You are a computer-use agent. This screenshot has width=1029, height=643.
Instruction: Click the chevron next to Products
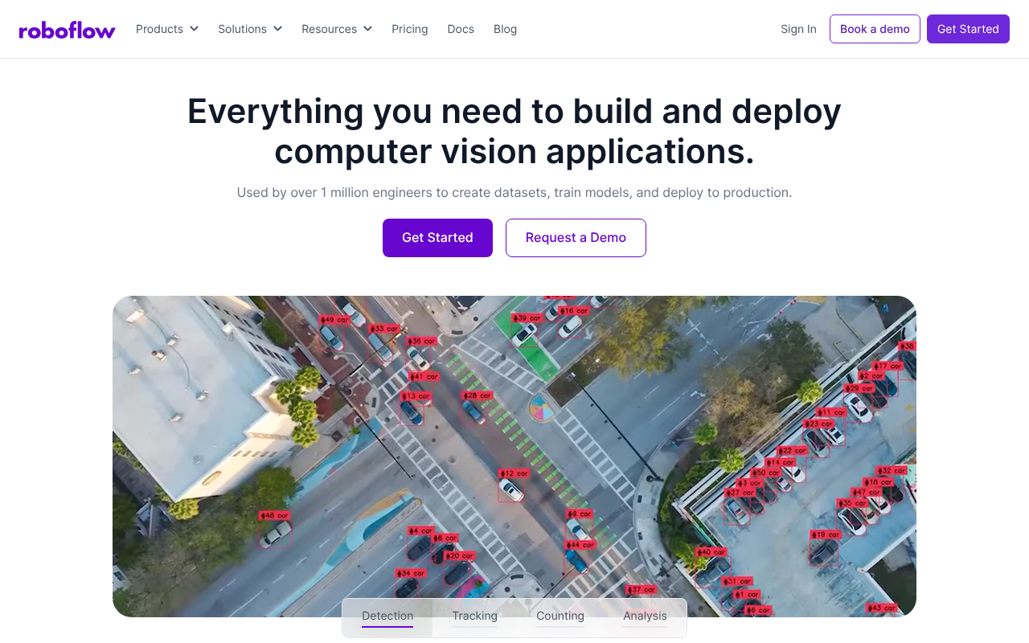(x=195, y=29)
